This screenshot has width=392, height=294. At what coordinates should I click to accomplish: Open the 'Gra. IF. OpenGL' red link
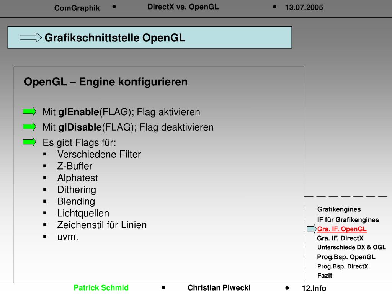(342, 229)
